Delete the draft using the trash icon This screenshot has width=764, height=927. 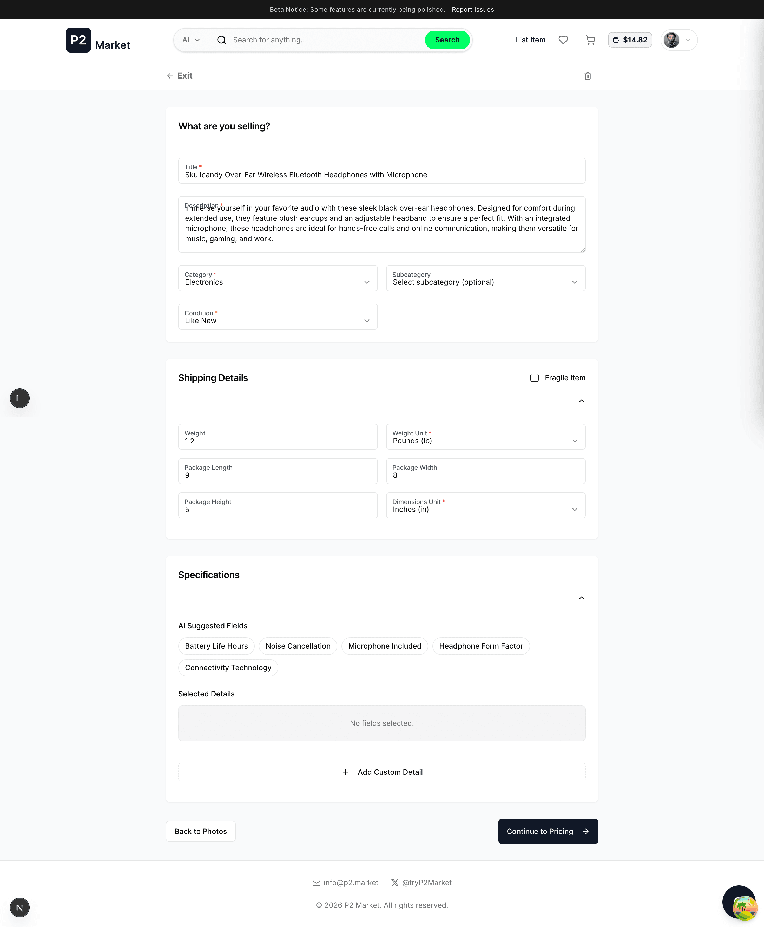pos(588,76)
